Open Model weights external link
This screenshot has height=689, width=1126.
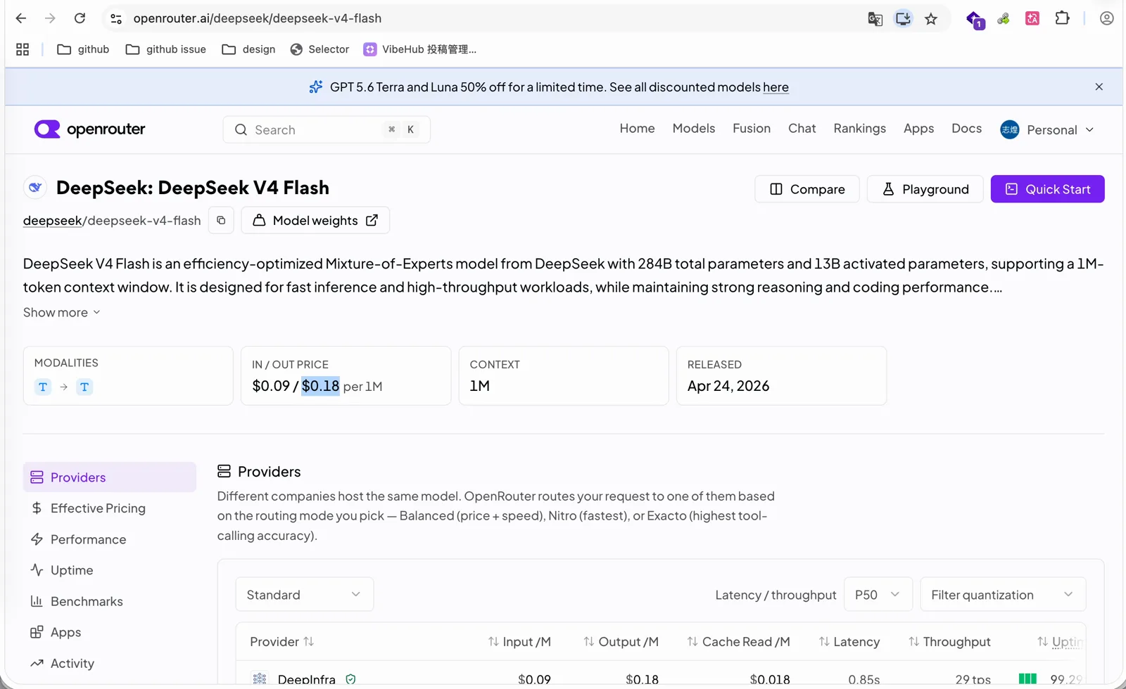tap(315, 220)
